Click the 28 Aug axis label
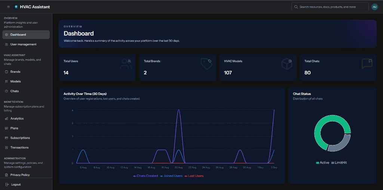The image size is (383, 190). [233, 168]
